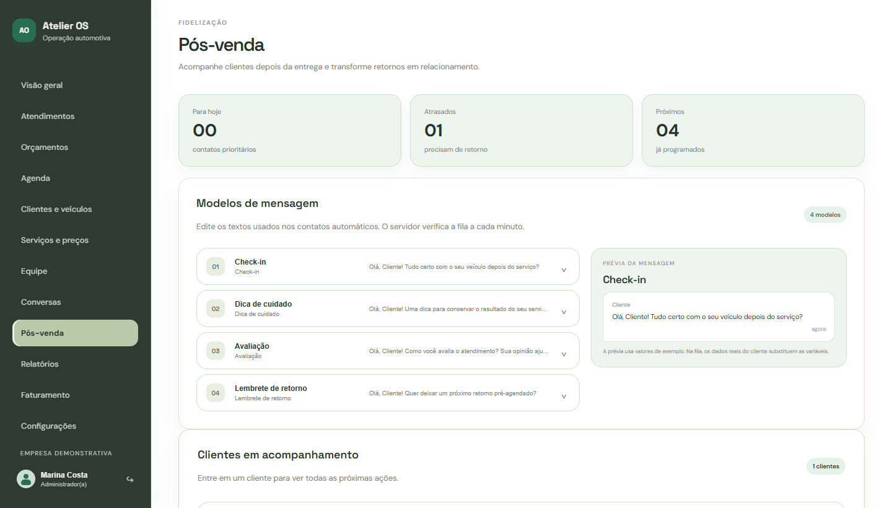The image size is (892, 508).
Task: Click the 'Lembrete de retorno' template title
Action: 271,388
